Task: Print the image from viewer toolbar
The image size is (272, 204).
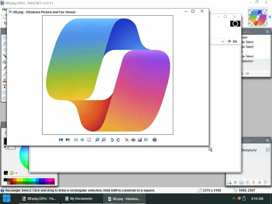Action: tap(133, 140)
